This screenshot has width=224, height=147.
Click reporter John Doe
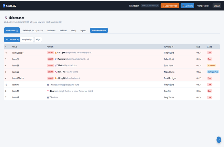167,91
